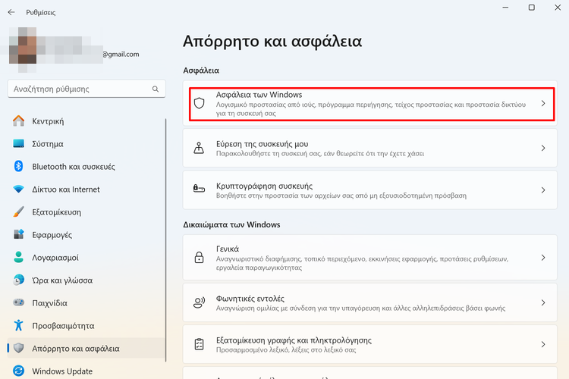Open the Γενικά privacy settings title
Screen dimensions: 569x379
(228, 249)
